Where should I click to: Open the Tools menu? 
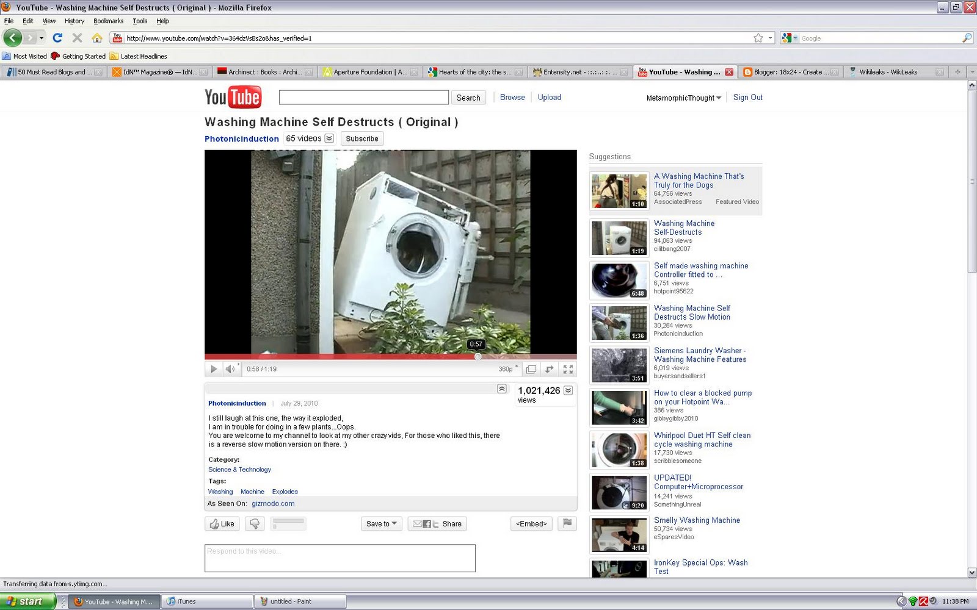[x=140, y=21]
